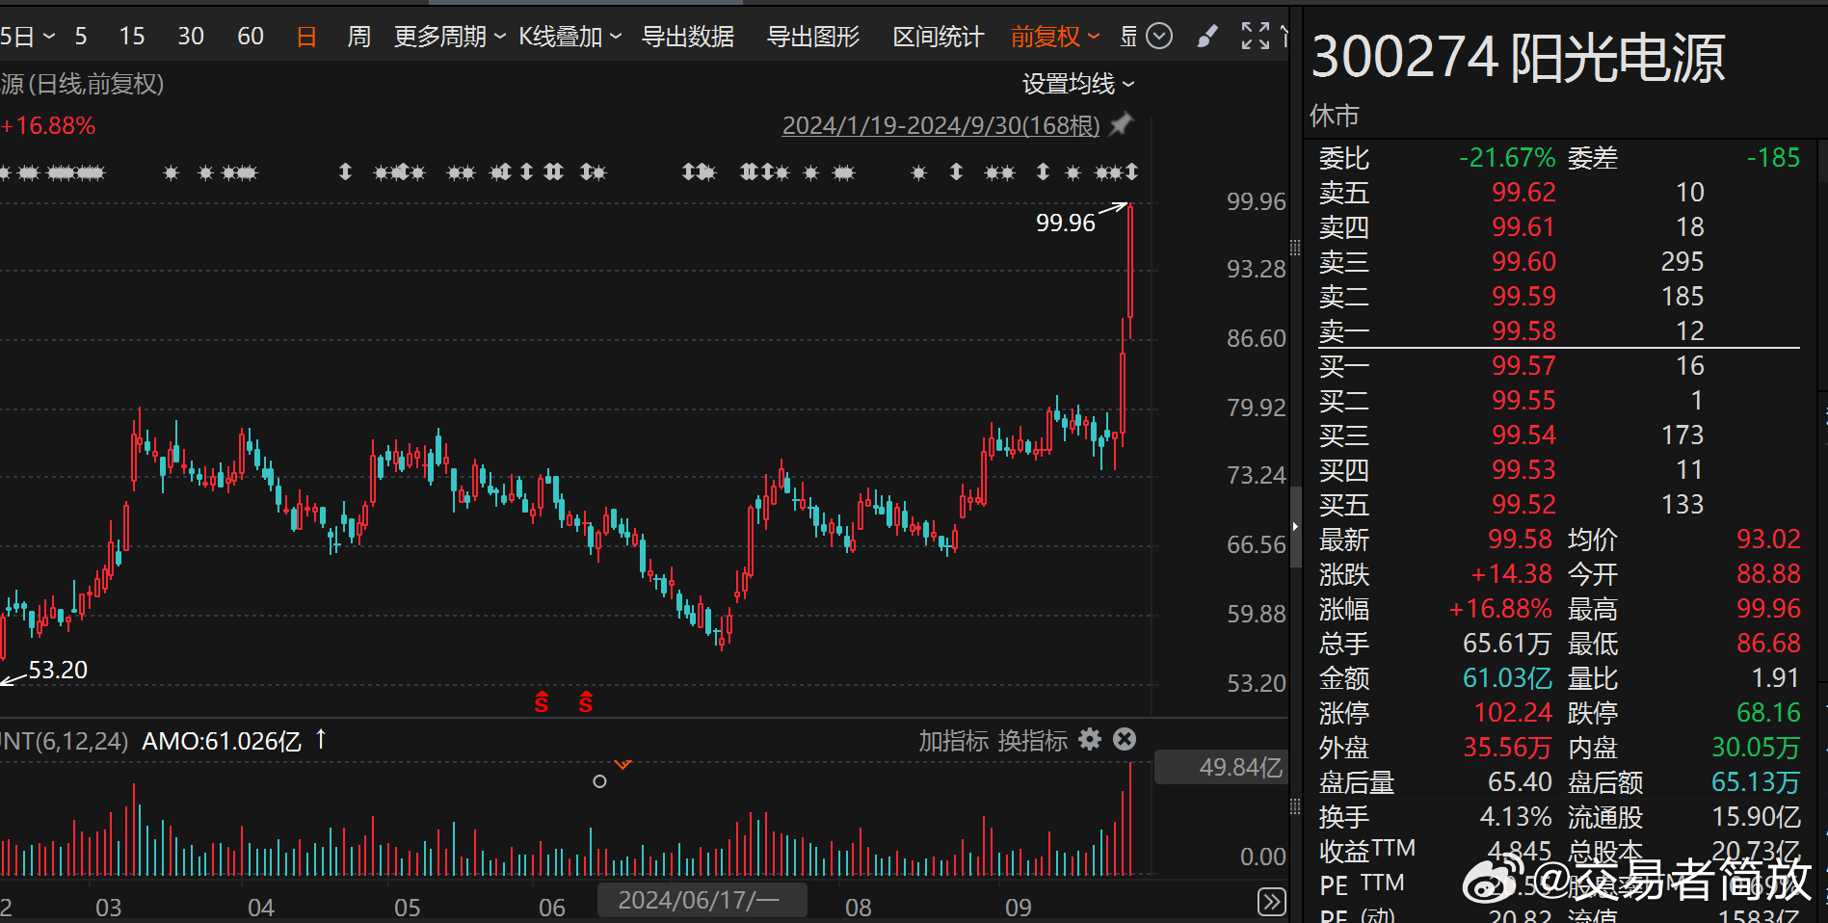This screenshot has width=1828, height=923.
Task: Click the 均价 value 93.02
Action: pos(1768,539)
